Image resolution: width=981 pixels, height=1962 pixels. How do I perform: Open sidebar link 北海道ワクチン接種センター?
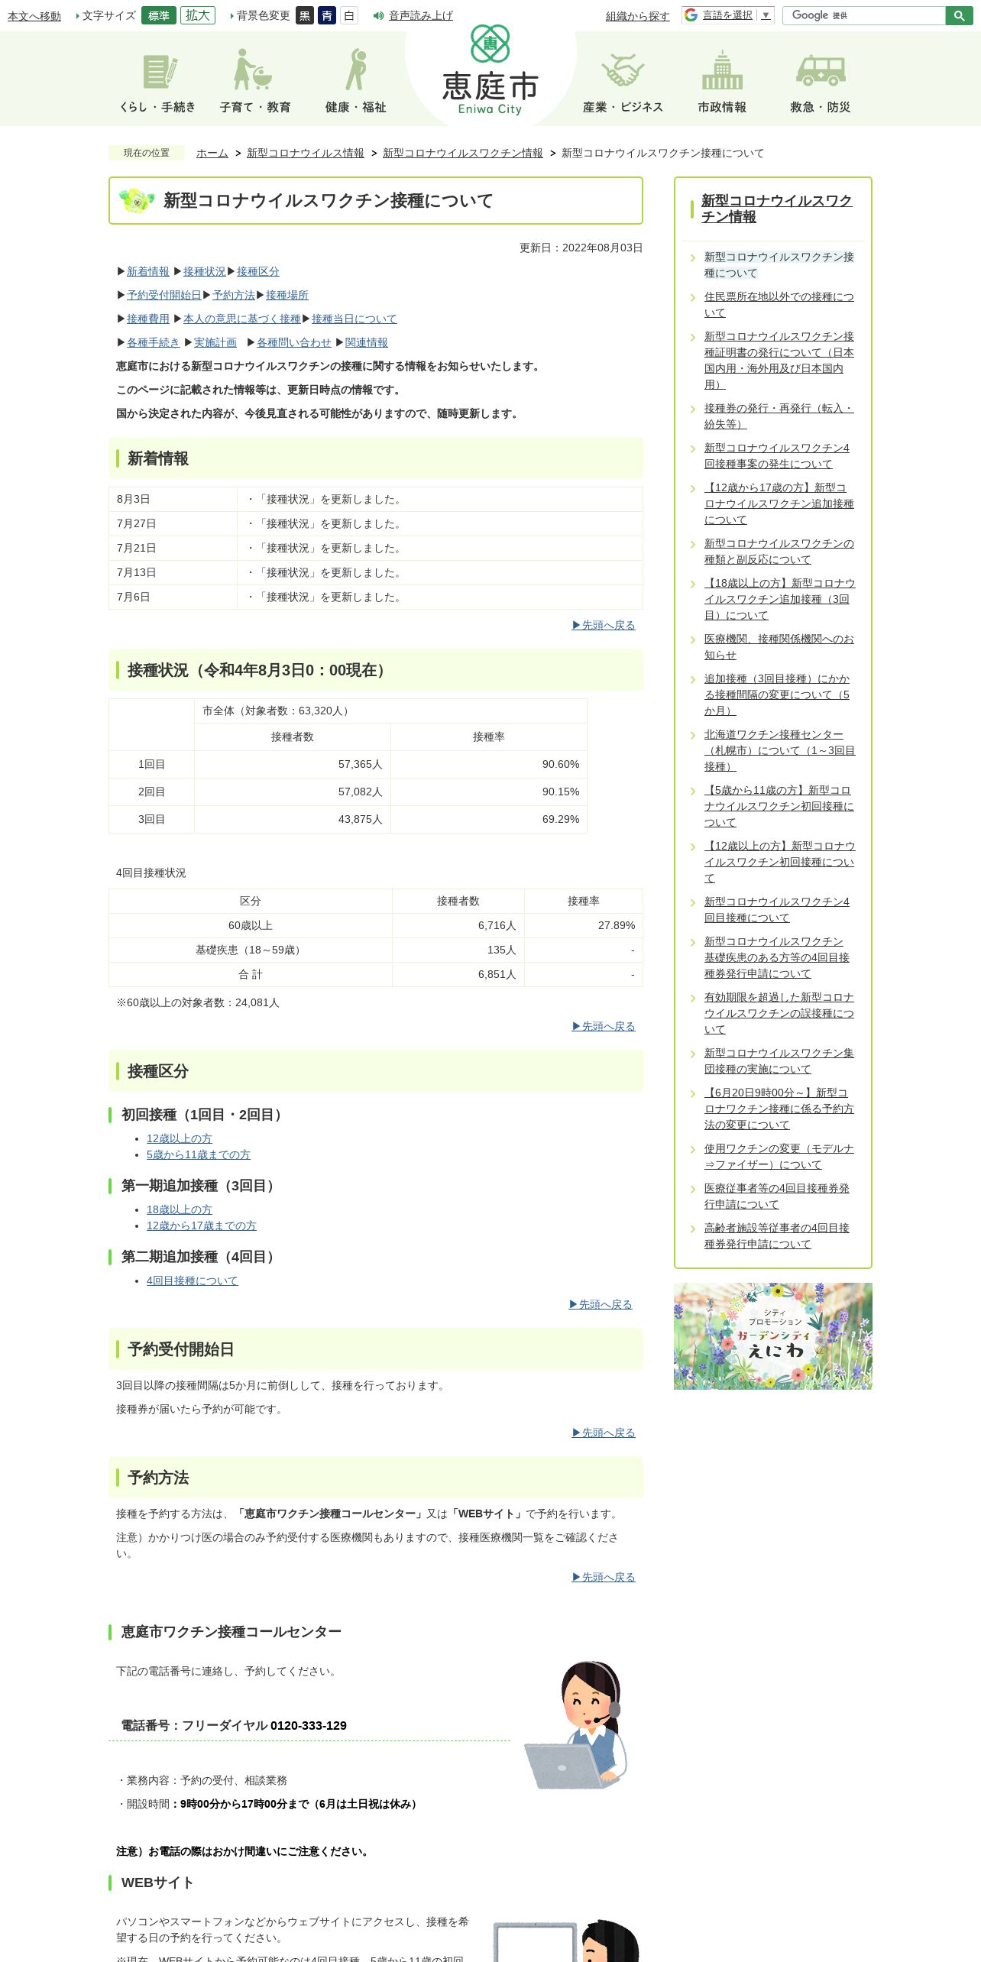(x=779, y=750)
